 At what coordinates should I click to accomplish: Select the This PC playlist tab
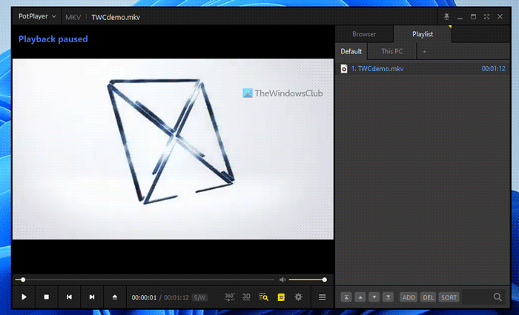point(392,51)
